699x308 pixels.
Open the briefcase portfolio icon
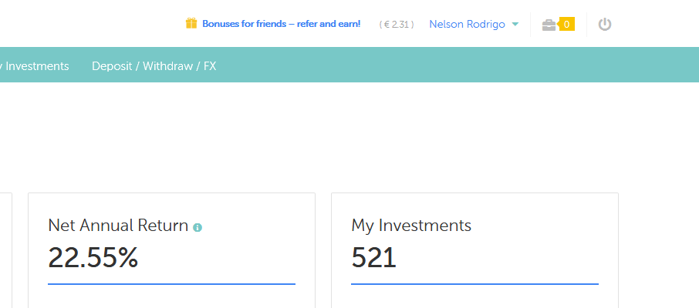tap(549, 25)
